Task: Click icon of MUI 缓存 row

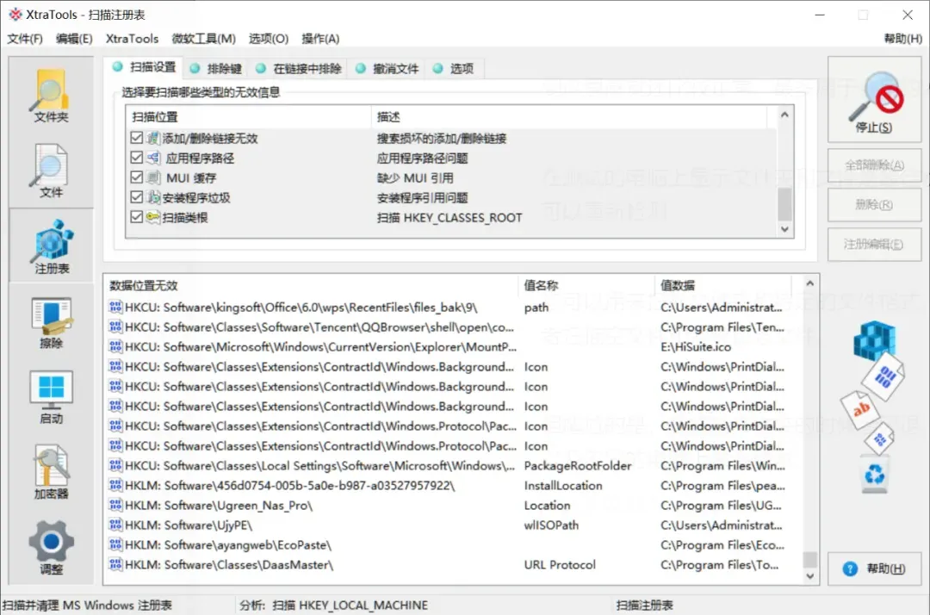Action: tap(153, 177)
